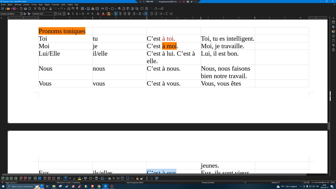336x189 pixels.
Task: Toggle italic formatting
Action: [73, 14]
